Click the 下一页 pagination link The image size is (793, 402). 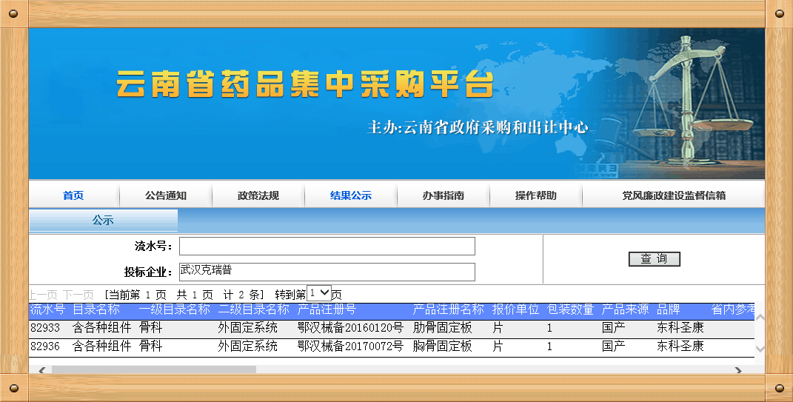pos(78,295)
